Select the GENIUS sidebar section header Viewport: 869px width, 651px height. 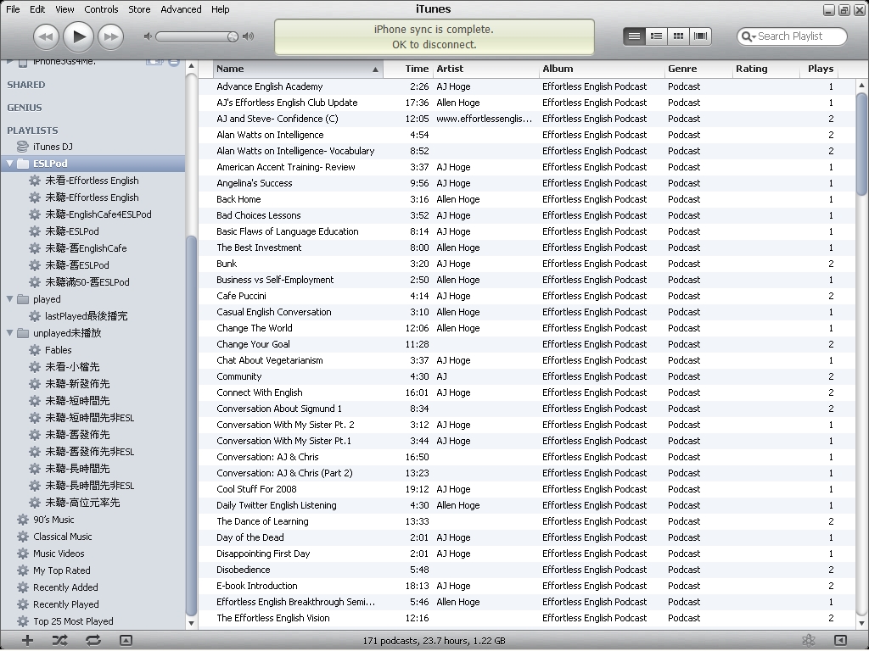point(25,108)
